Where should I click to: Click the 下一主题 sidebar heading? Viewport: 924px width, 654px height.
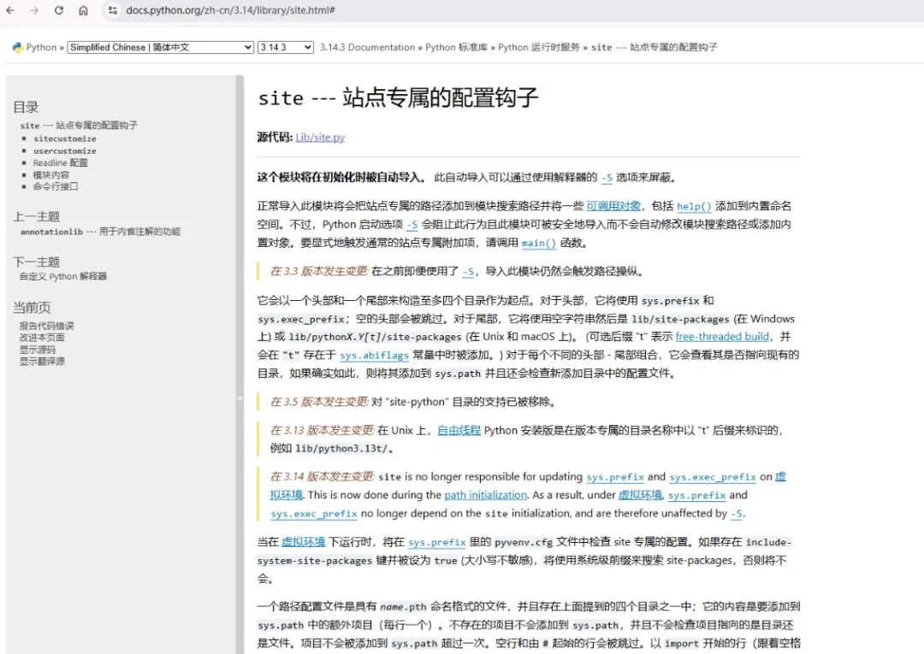tap(37, 262)
